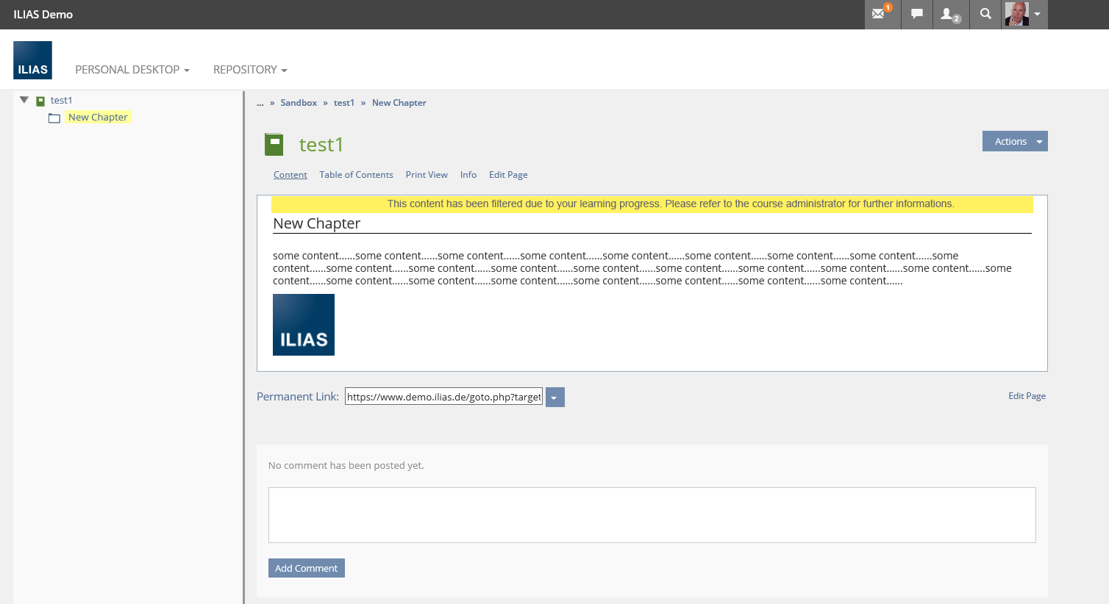
Task: Open the mail inbox envelope icon
Action: tap(880, 14)
